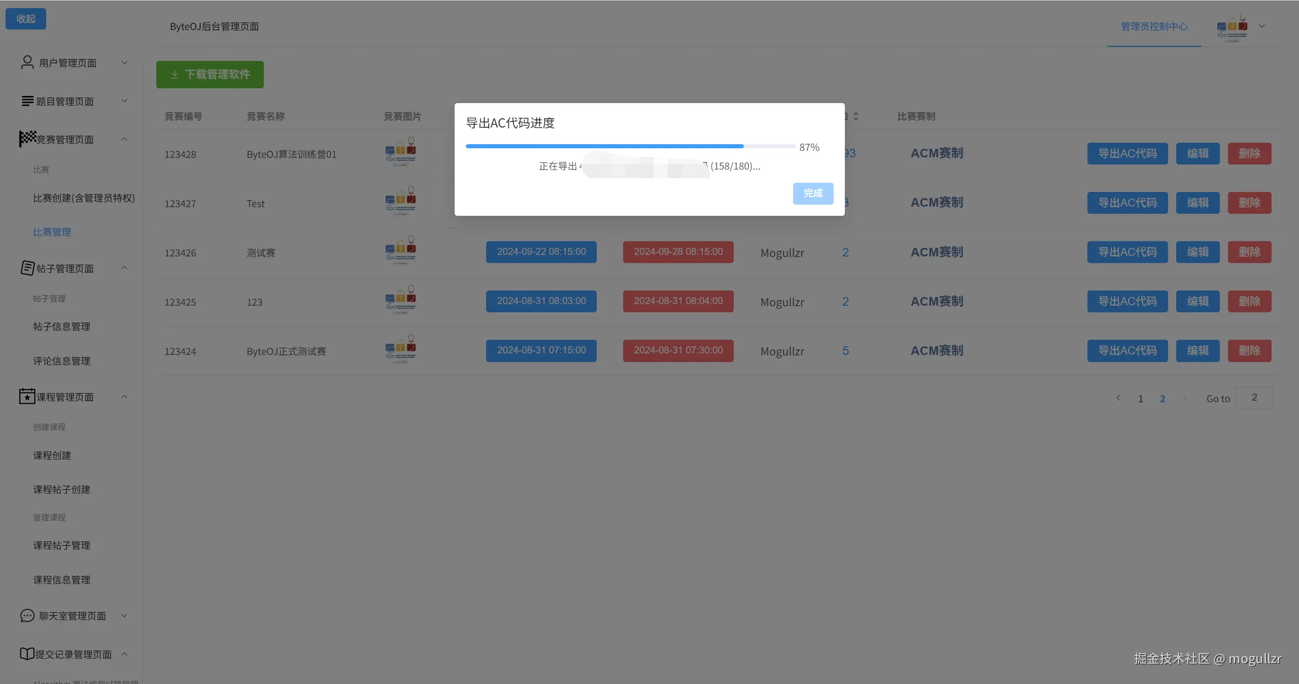Click the chat room bubble icon
1299x684 pixels.
(27, 615)
